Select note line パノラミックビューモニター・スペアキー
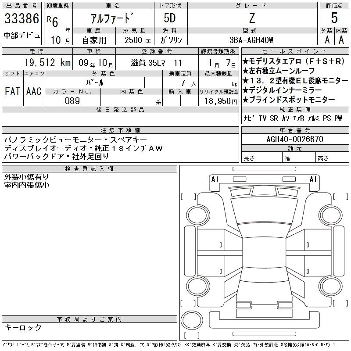Image resolution: width=351 pixels, height=351 pixels. tap(75, 140)
